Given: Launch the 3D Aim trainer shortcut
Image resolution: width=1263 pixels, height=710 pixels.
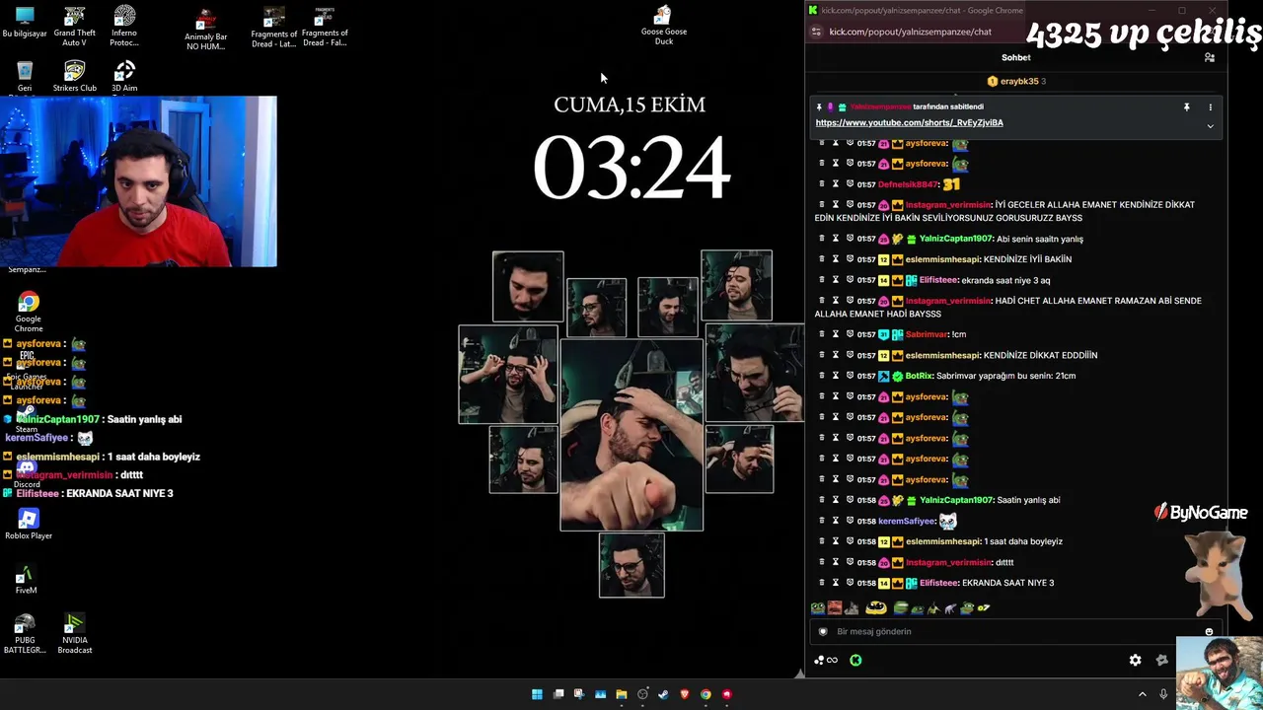Looking at the screenshot, I should 124,77.
